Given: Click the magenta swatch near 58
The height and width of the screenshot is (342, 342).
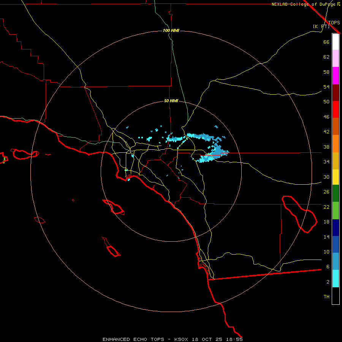Looking at the screenshot, I should pos(336,76).
